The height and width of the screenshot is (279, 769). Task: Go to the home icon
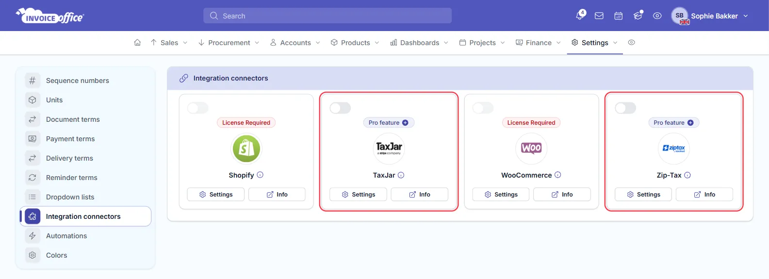tap(137, 43)
